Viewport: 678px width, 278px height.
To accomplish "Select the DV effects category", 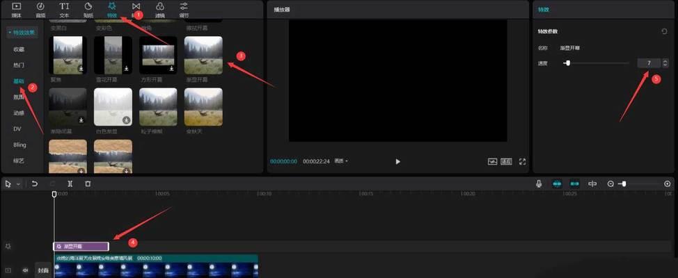I will coord(17,129).
